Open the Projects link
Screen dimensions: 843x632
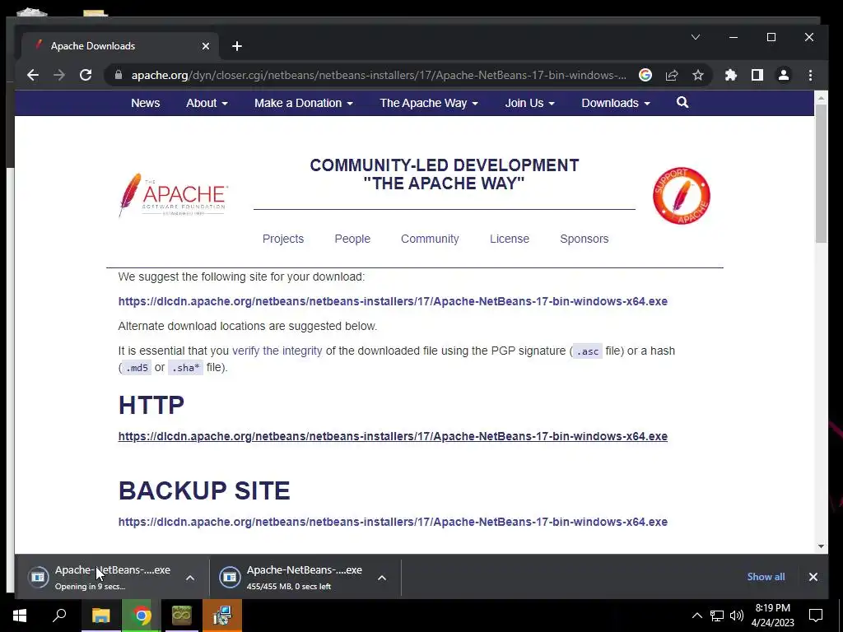(x=283, y=239)
